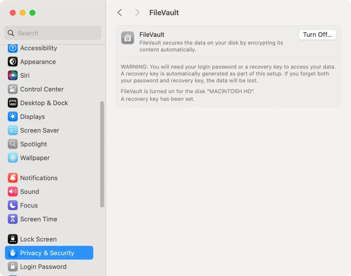The image size is (351, 276).
Task: Select the Screen Saver icon
Action: click(x=13, y=130)
